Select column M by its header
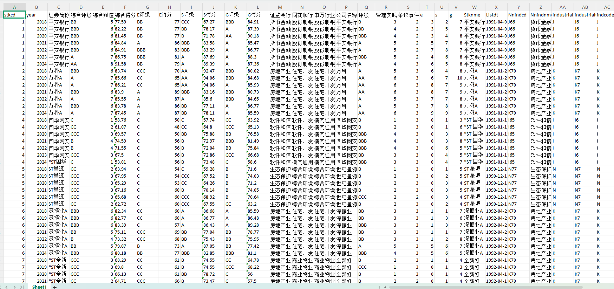The width and height of the screenshot is (614, 289). pos(280,7)
